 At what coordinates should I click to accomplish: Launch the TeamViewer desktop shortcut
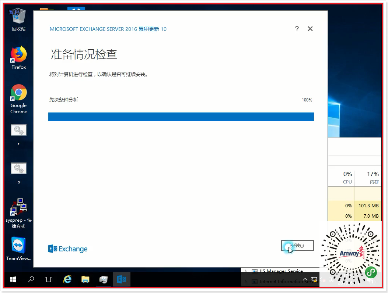click(x=18, y=249)
